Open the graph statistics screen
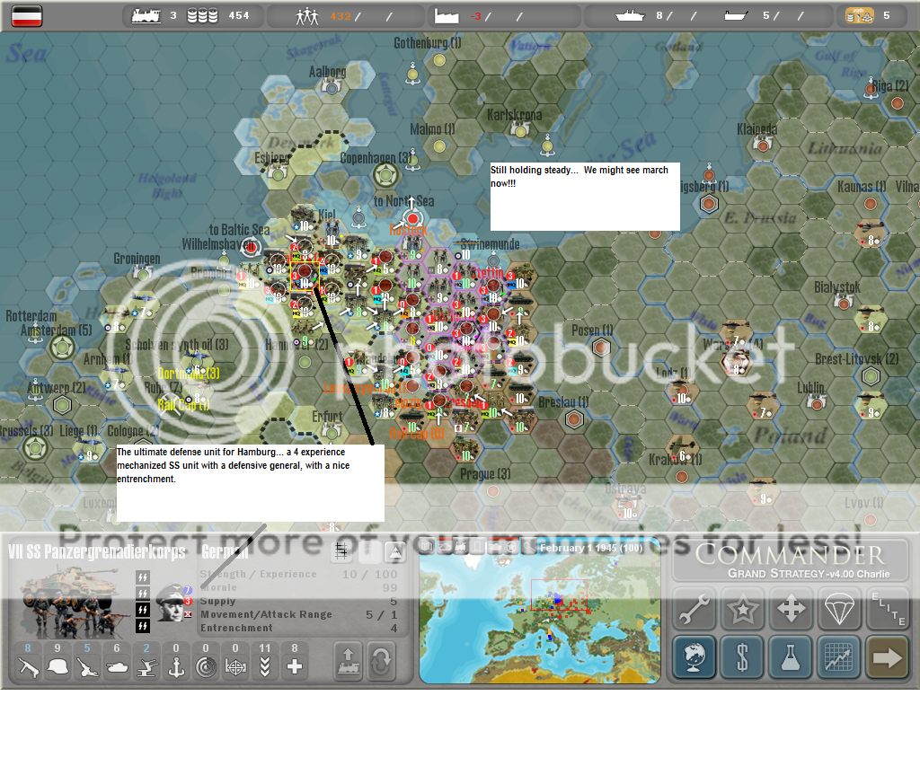Image resolution: width=920 pixels, height=775 pixels. 839,657
